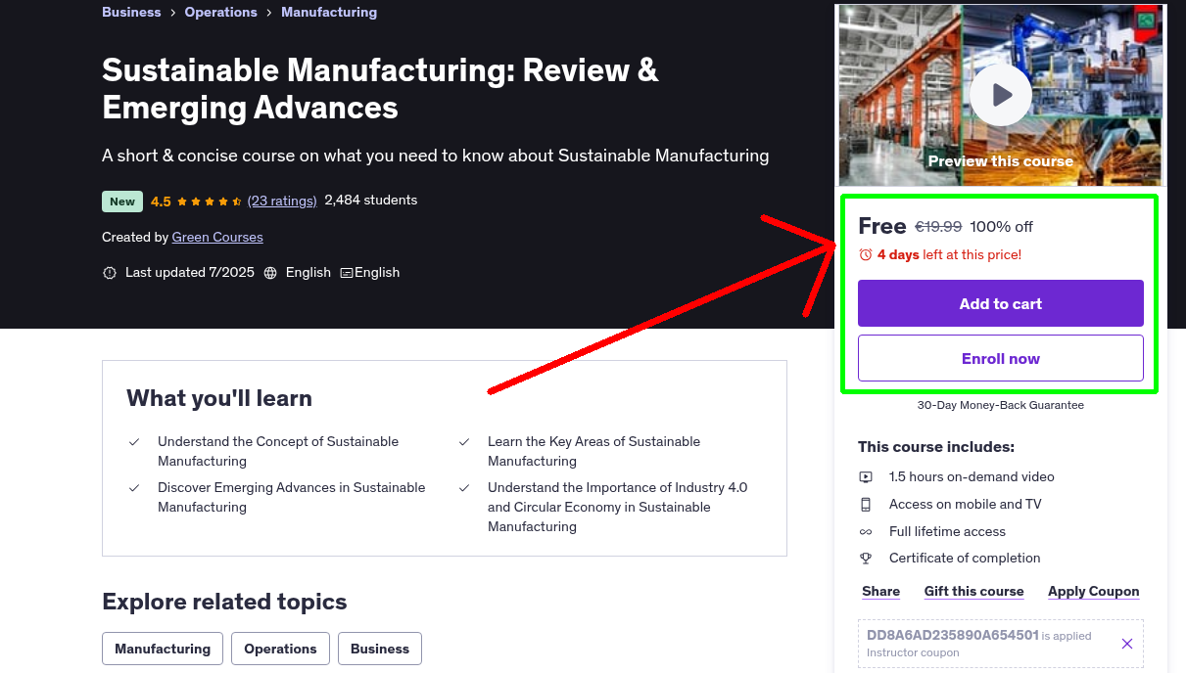Click the on-demand video icon
The width and height of the screenshot is (1186, 673).
[866, 477]
